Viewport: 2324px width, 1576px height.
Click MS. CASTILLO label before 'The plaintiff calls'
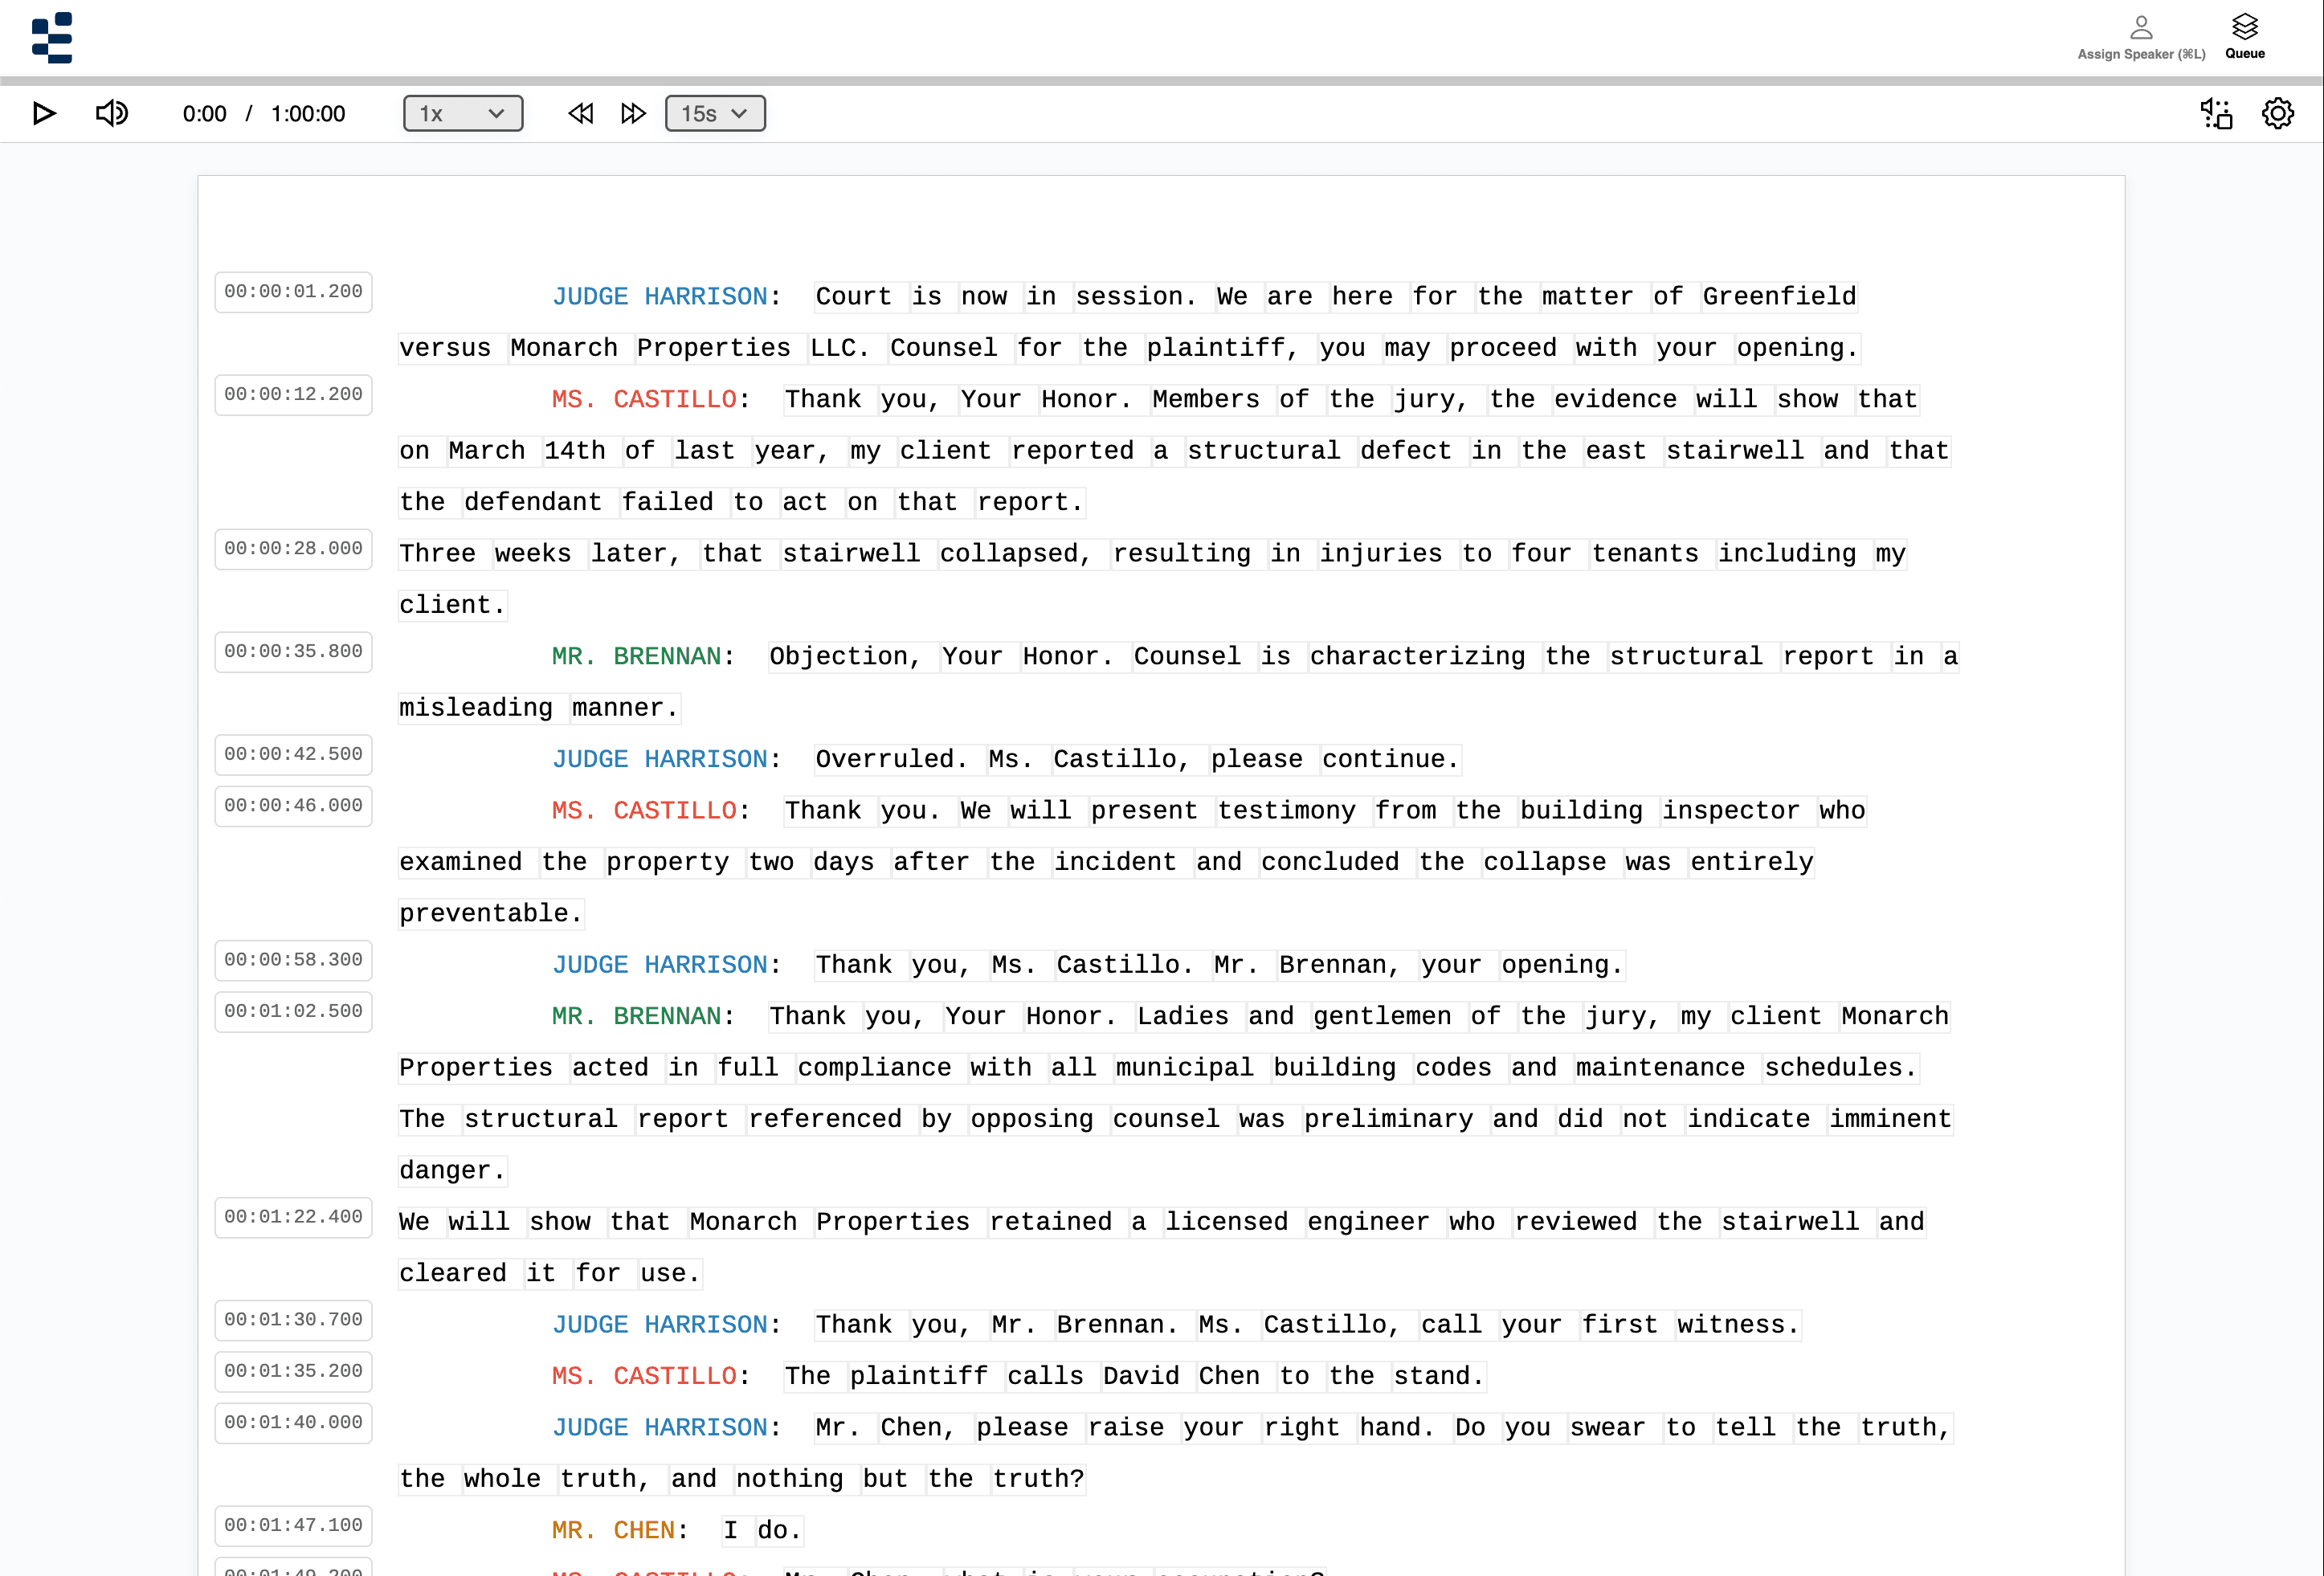click(x=644, y=1377)
